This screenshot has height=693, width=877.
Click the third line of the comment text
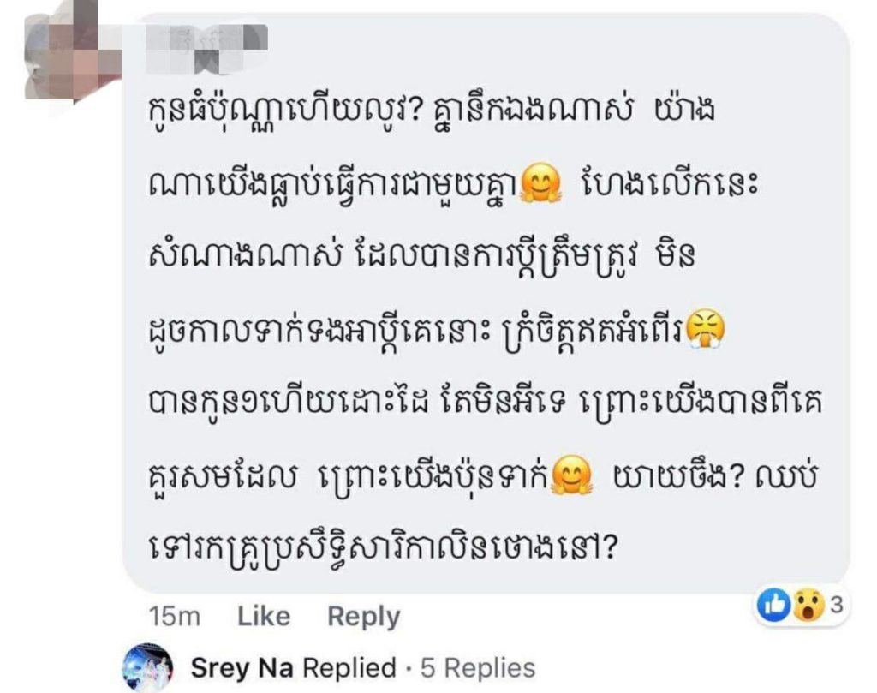tap(421, 257)
